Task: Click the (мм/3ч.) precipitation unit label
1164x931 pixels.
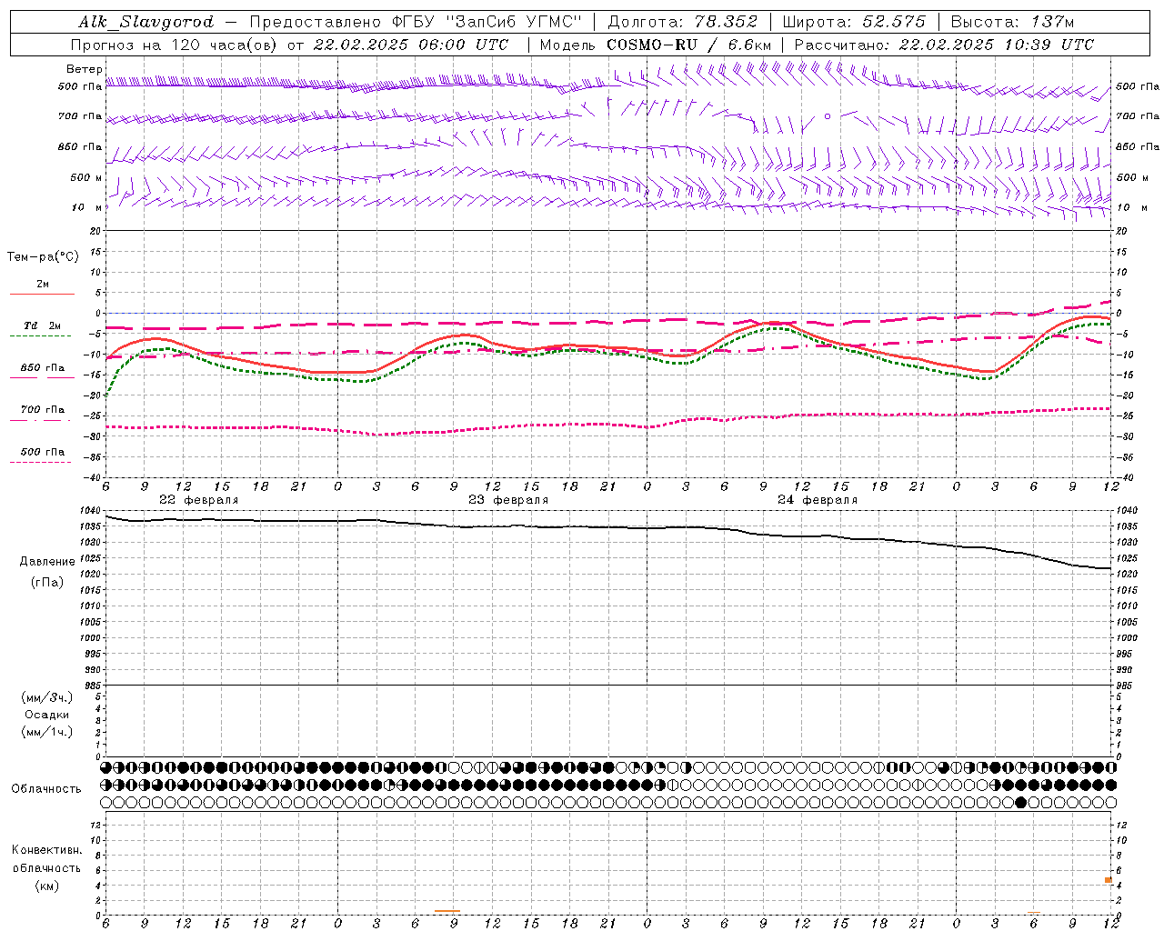Action: [x=47, y=697]
